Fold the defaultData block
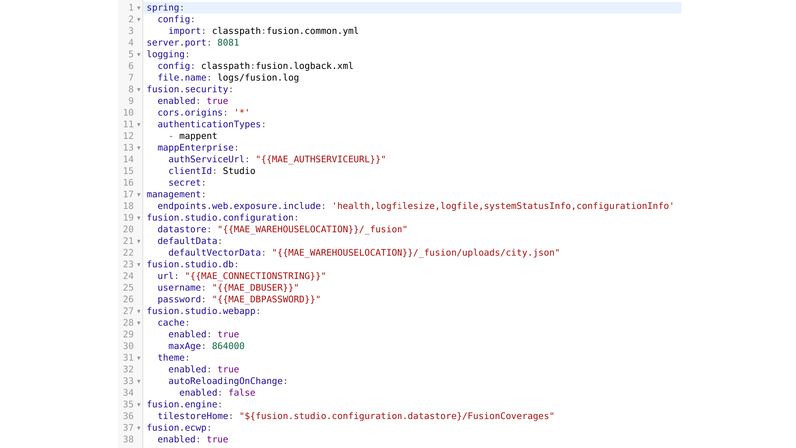Screen dimensions: 796x448 (139, 241)
